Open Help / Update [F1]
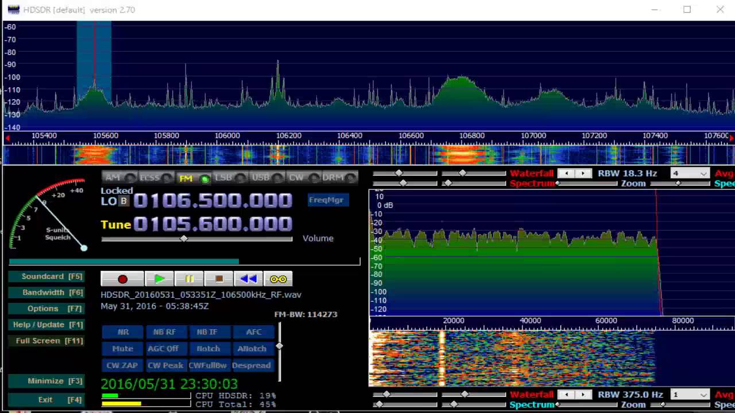Image resolution: width=735 pixels, height=413 pixels. (x=47, y=325)
